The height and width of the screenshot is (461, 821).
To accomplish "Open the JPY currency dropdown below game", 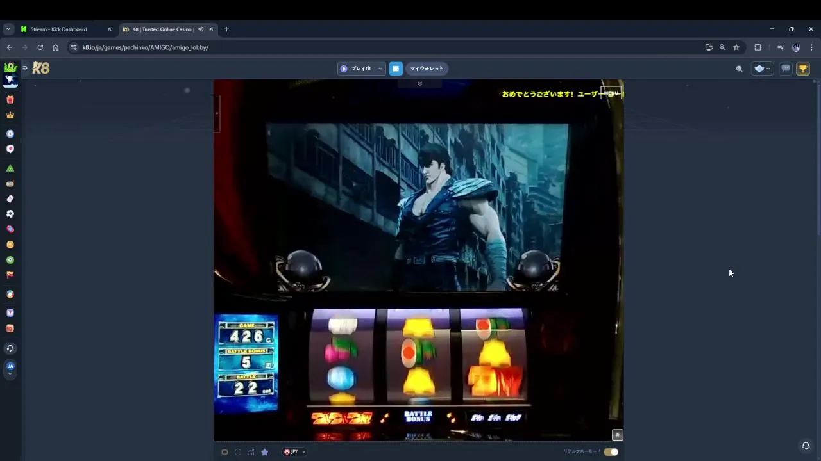I will (x=294, y=452).
